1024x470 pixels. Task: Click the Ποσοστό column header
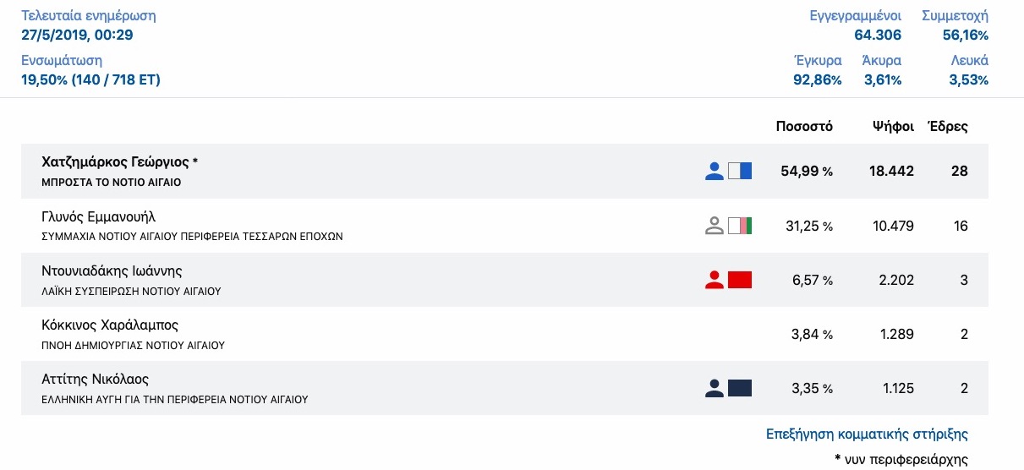tap(804, 127)
